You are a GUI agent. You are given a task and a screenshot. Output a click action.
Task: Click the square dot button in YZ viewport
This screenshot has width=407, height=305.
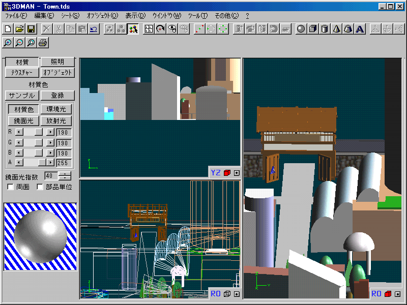pos(237,173)
